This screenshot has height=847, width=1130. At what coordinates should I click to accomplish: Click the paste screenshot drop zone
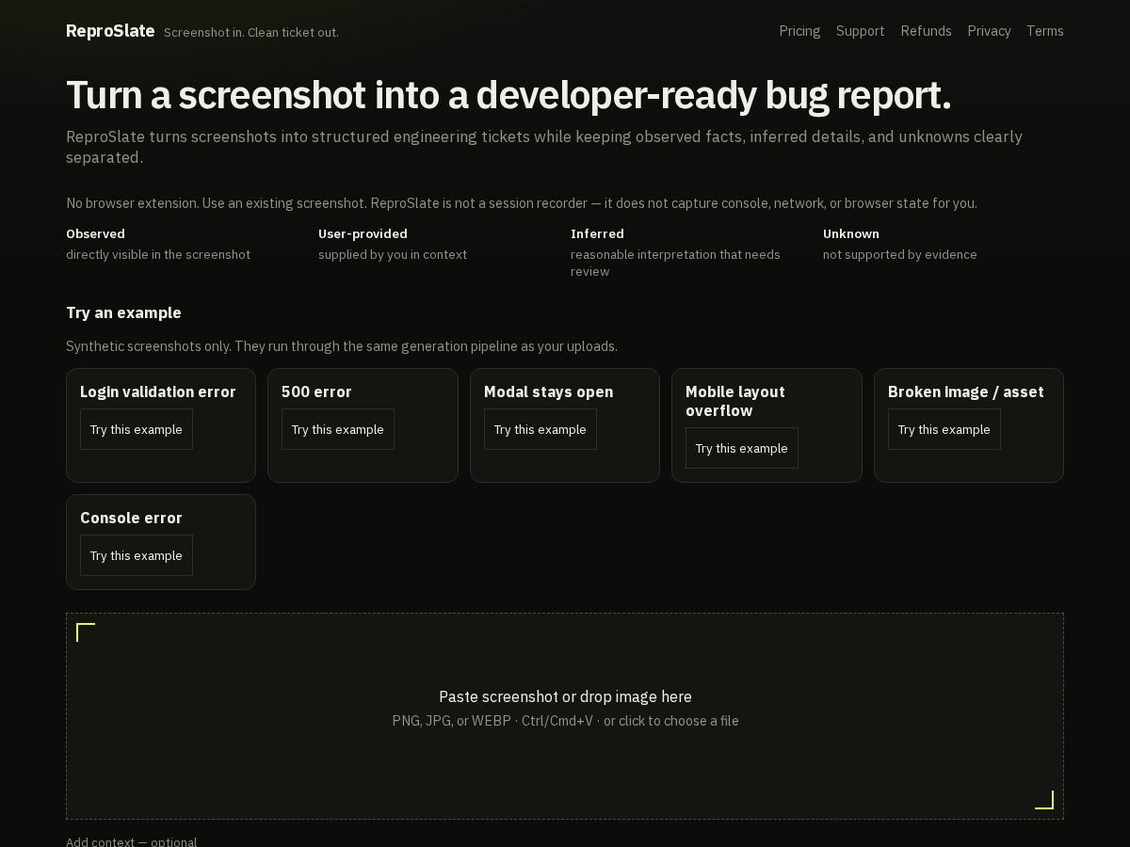(x=565, y=716)
